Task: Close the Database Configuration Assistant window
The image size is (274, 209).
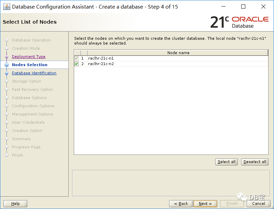Action: pyautogui.click(x=263, y=7)
